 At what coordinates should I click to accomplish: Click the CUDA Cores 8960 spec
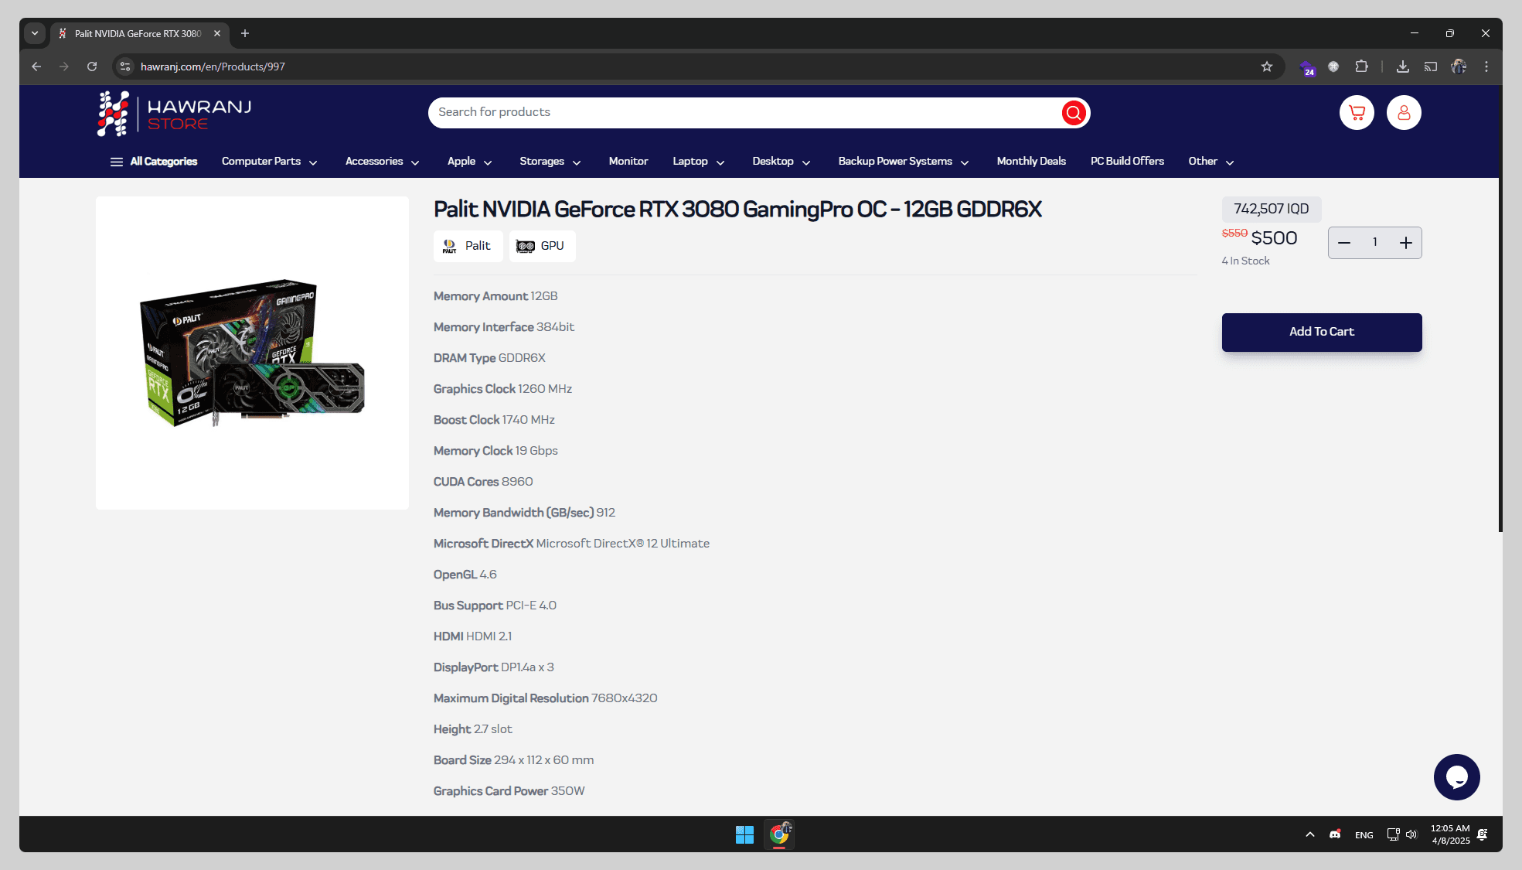(483, 482)
